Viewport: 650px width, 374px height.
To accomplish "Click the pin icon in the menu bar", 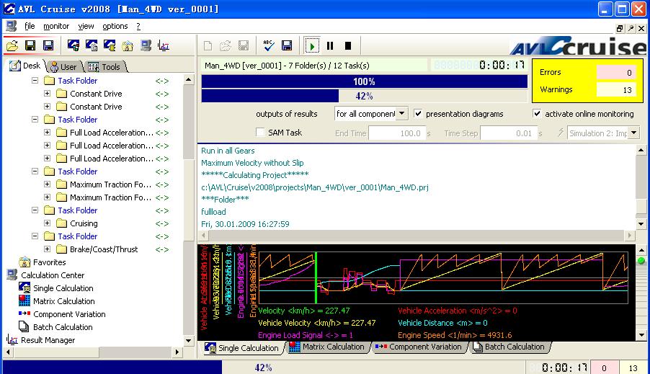I will pyautogui.click(x=631, y=28).
